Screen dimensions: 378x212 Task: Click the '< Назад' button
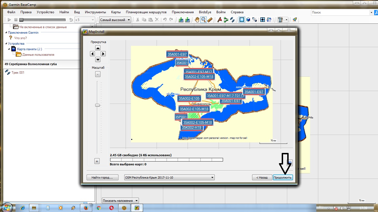262,177
